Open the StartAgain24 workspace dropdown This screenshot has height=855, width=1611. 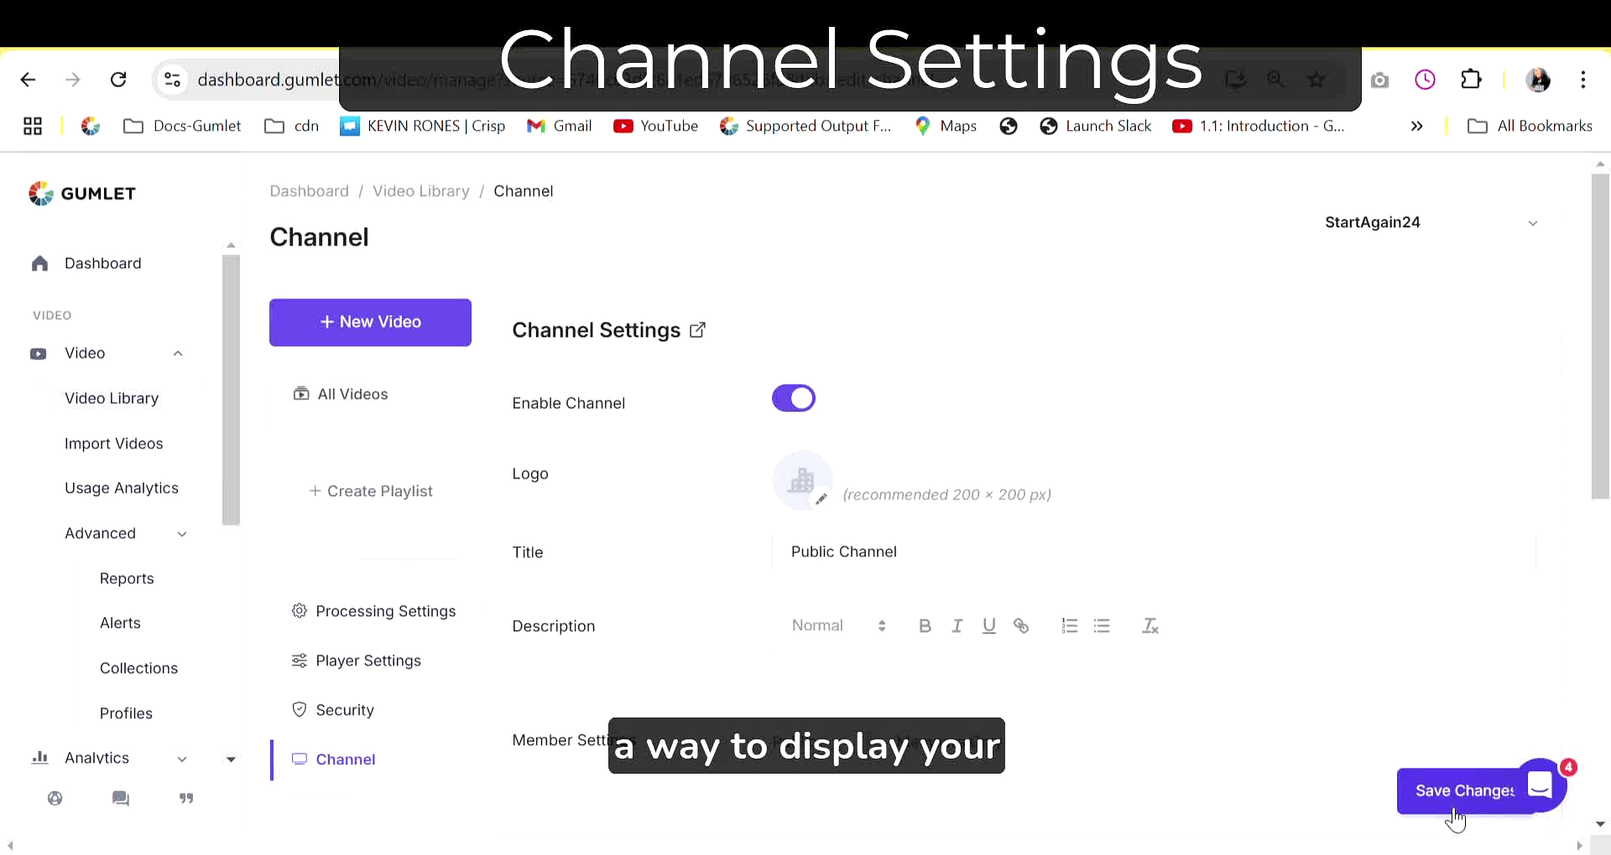[1431, 222]
